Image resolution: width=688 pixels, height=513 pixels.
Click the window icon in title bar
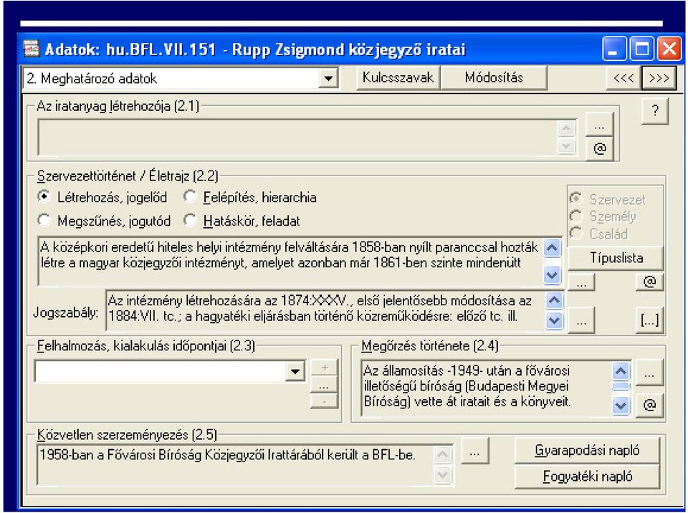tap(31, 48)
